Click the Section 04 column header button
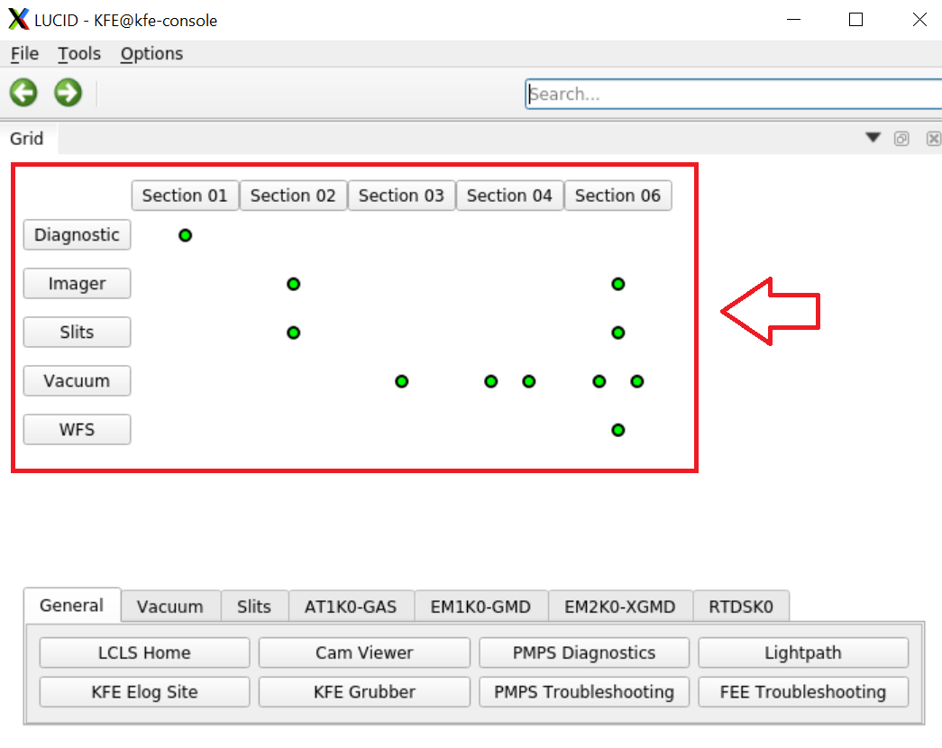The image size is (942, 748). pyautogui.click(x=509, y=196)
